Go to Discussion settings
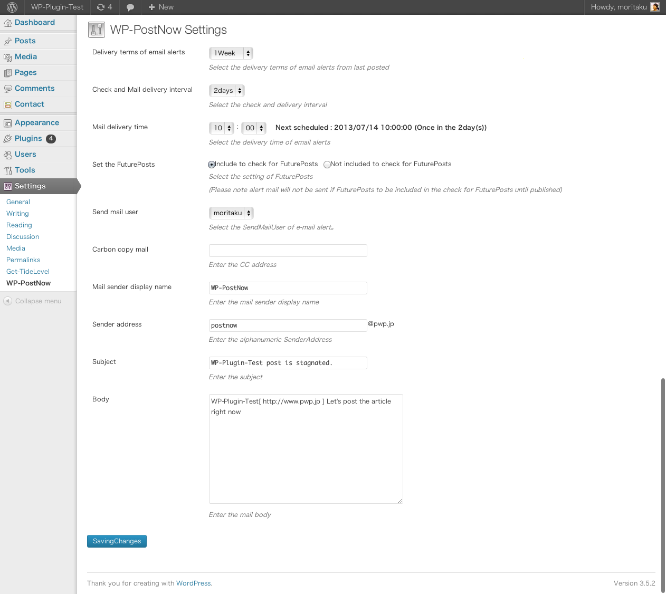This screenshot has width=666, height=594. [x=23, y=237]
